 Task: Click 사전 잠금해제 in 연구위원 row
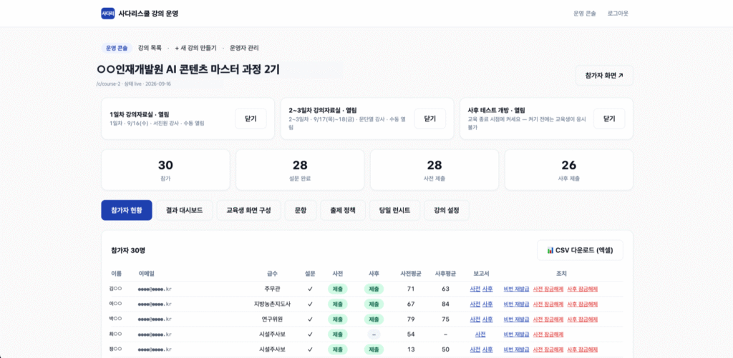[548, 319]
